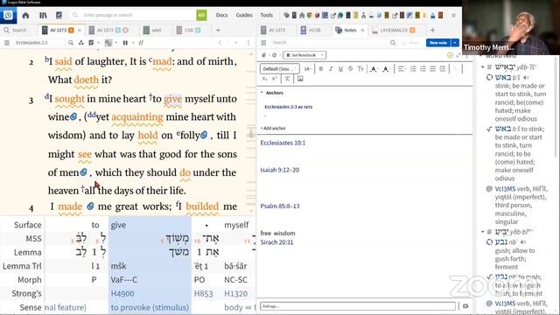This screenshot has height=315, width=560.
Task: Open the text alignment dropdown
Action: (x=402, y=68)
